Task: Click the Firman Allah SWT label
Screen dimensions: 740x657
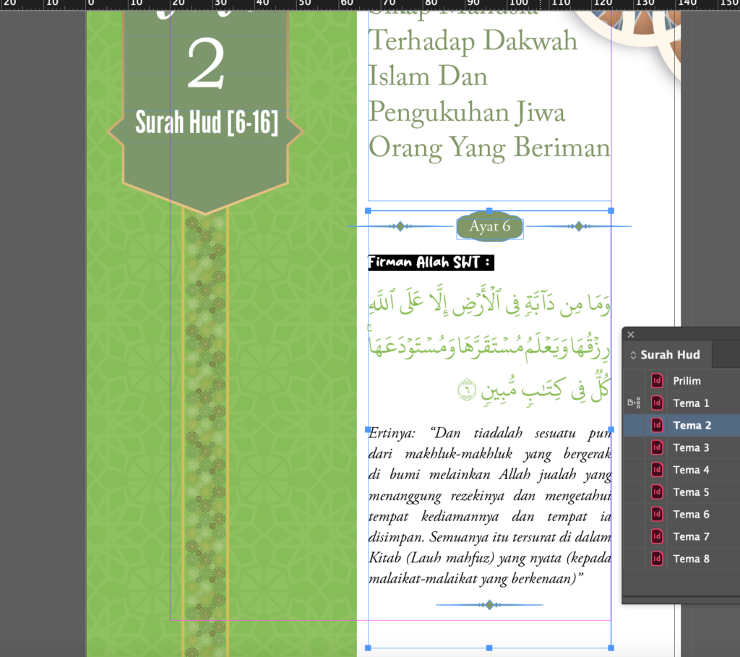Action: [x=431, y=262]
